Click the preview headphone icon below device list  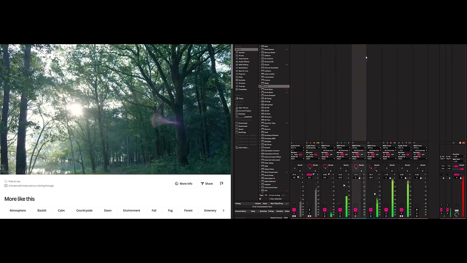click(x=260, y=199)
